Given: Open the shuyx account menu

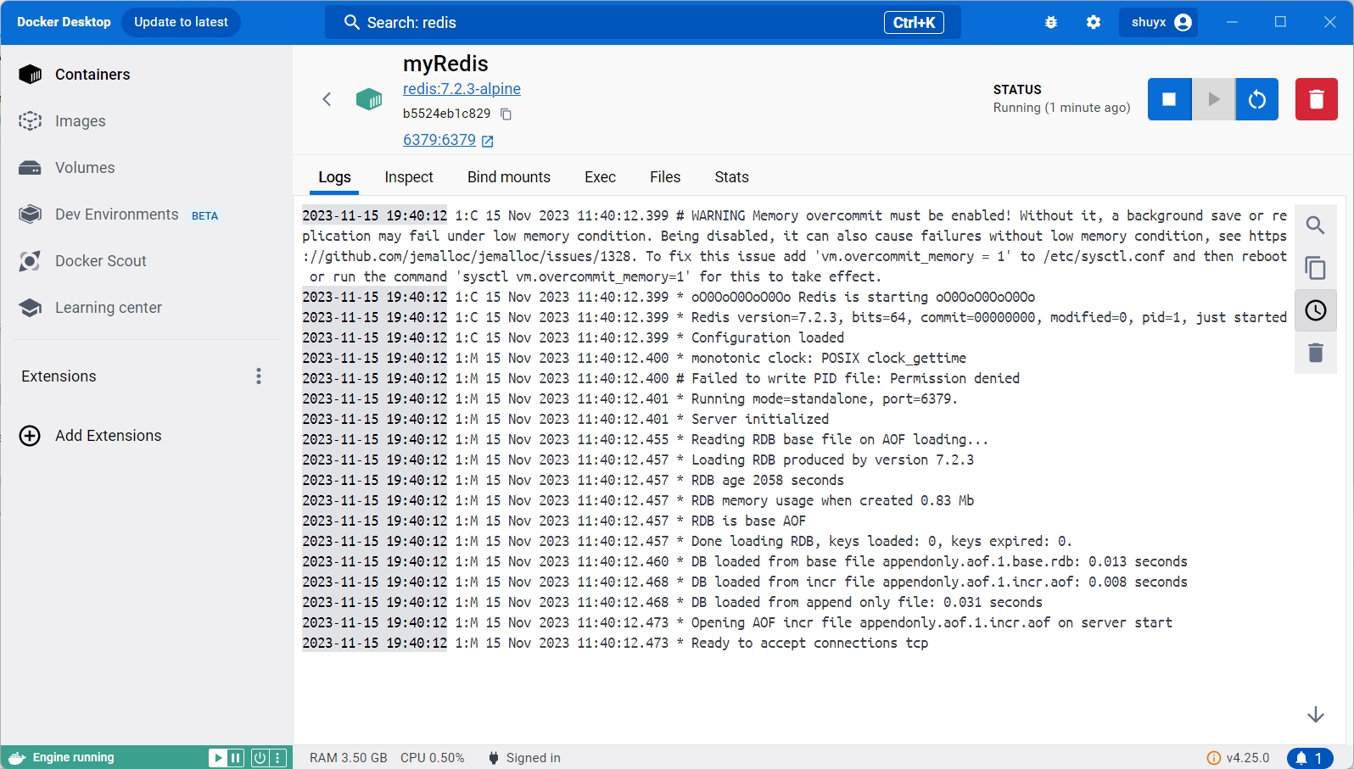Looking at the screenshot, I should coord(1160,22).
